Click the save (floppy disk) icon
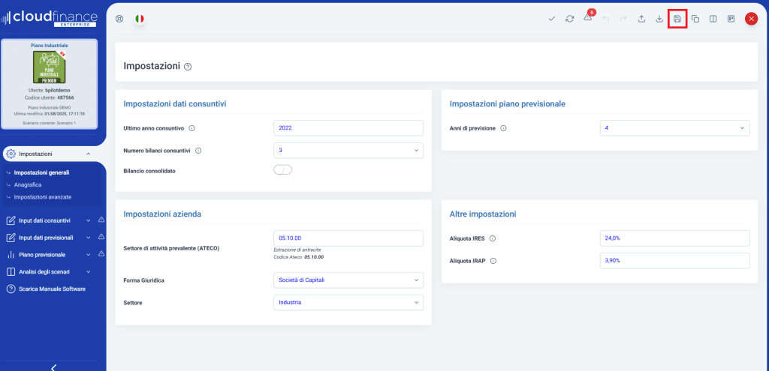769x371 pixels. 677,19
